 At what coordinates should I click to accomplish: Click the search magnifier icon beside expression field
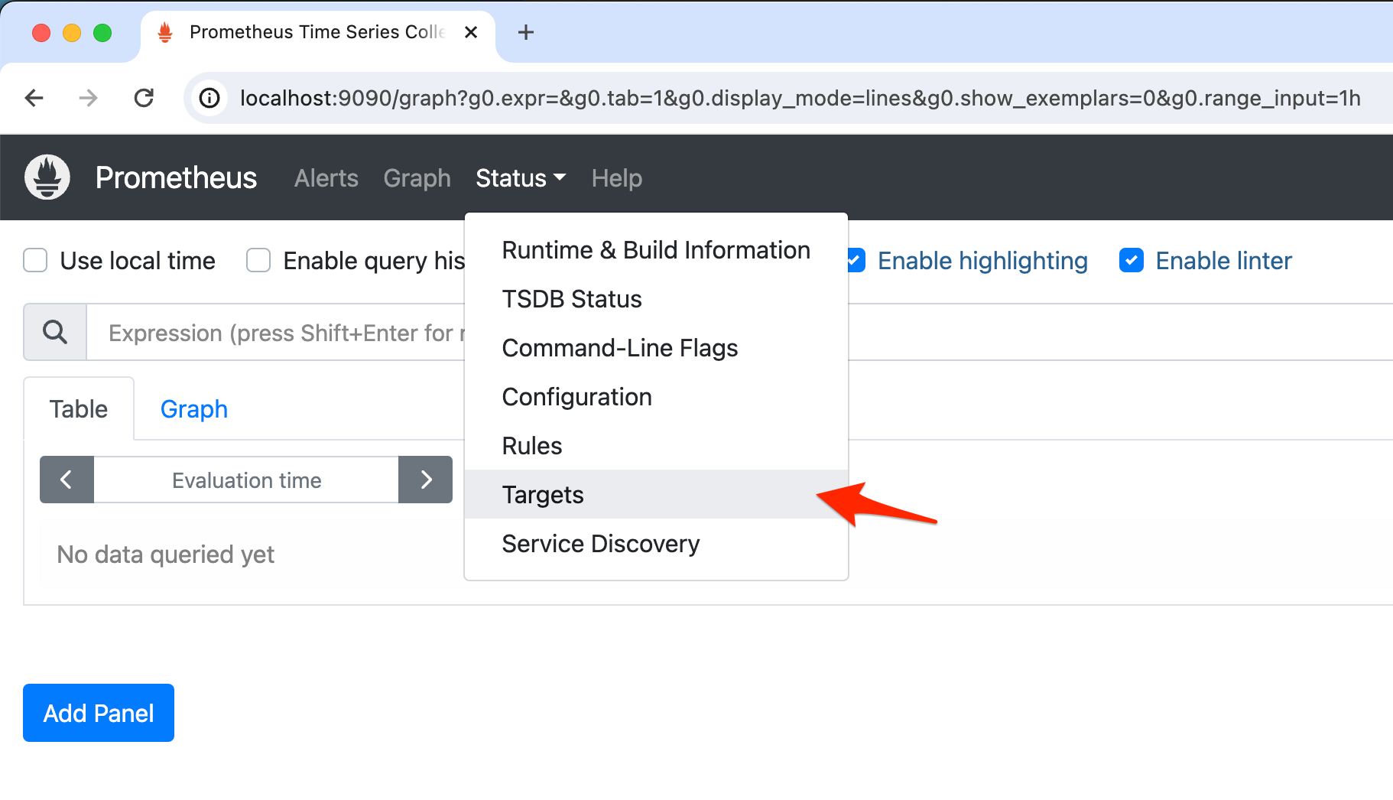pos(55,332)
